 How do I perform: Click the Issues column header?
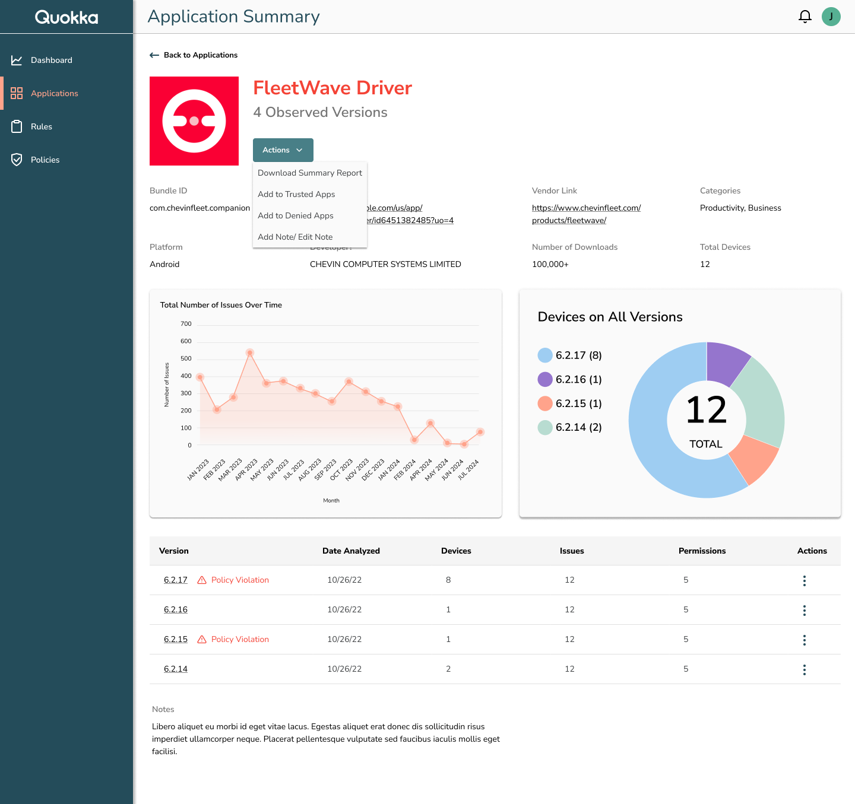pyautogui.click(x=572, y=551)
